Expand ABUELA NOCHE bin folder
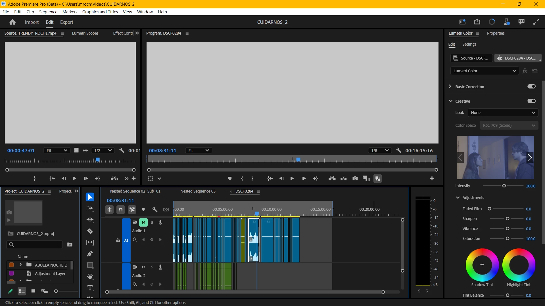 (x=20, y=265)
